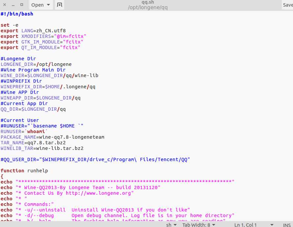Click the PACKAGE_NAME=wine-qq7.8-longeneteam line
The height and width of the screenshot is (227, 293).
click(x=52, y=137)
